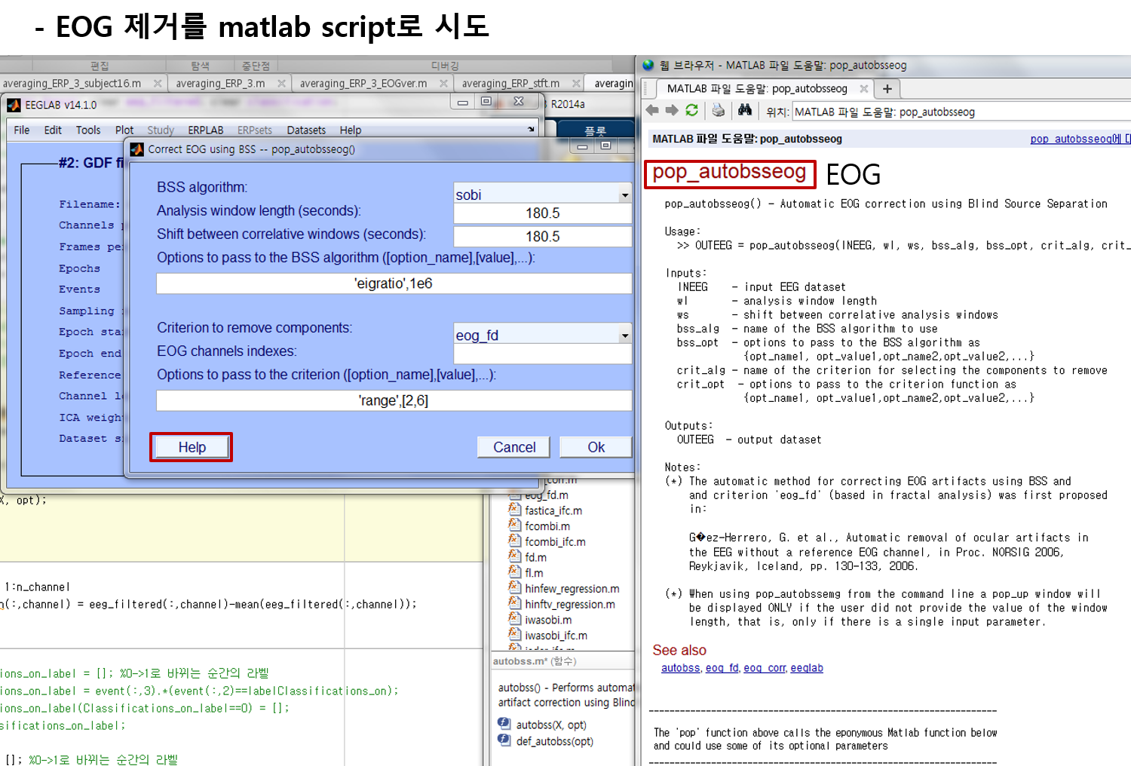Open criterion dropdown showing eog_fd
1131x766 pixels.
coord(624,336)
